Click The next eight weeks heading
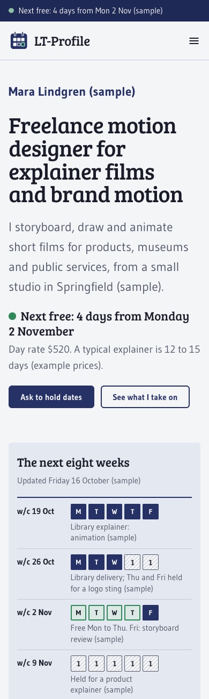Viewport: 209px width, 699px height. [73, 462]
